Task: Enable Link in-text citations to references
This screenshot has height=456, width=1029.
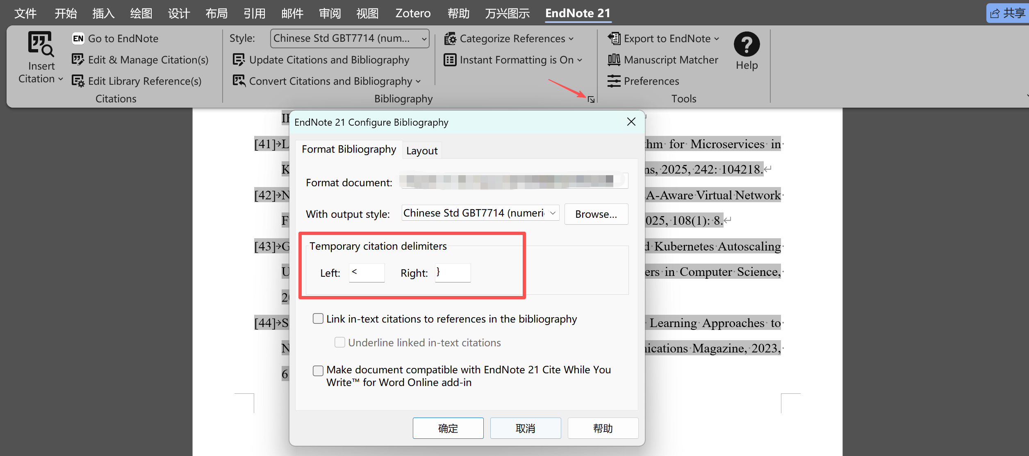Action: [318, 318]
